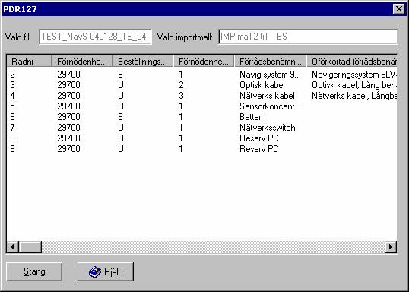
Task: Click the 'Navig-system 9...' cell
Action: [270, 75]
